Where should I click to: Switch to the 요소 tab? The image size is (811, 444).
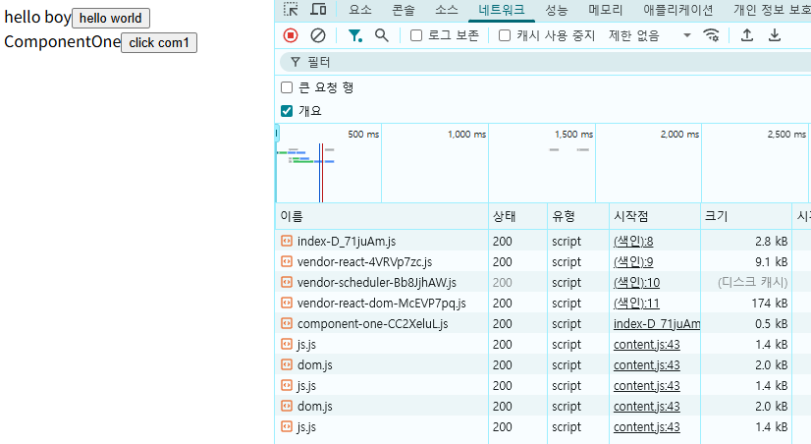pos(360,10)
